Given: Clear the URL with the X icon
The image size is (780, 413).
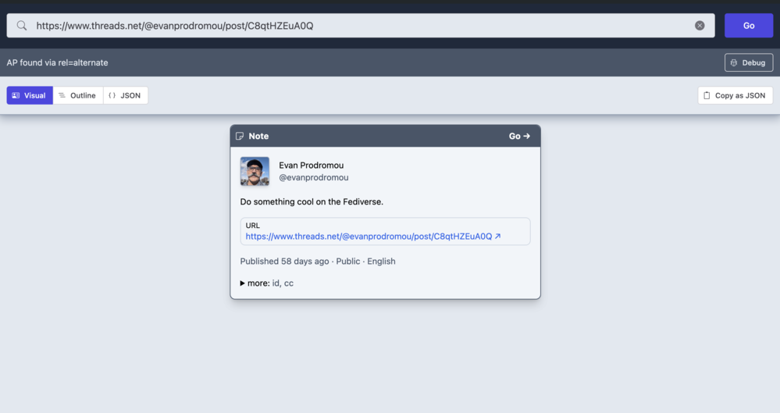Looking at the screenshot, I should point(700,26).
